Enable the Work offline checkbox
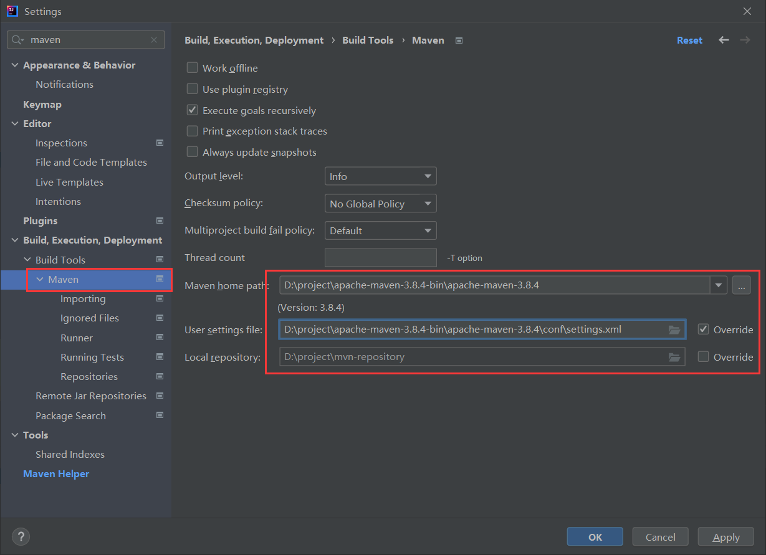Image resolution: width=766 pixels, height=555 pixels. (193, 68)
